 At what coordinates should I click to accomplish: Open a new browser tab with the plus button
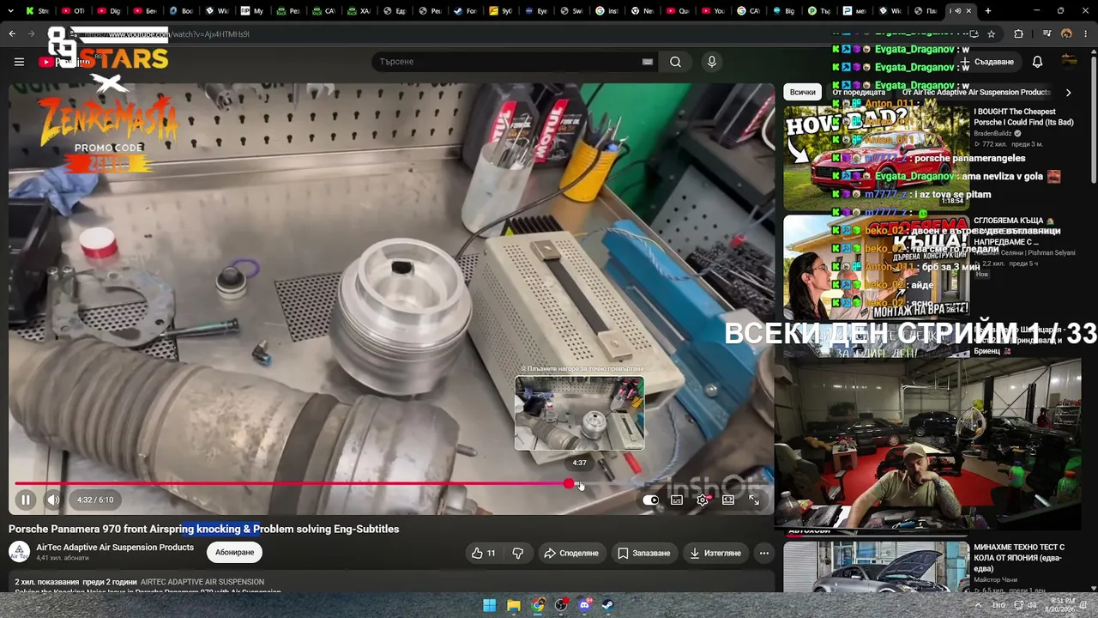(988, 11)
